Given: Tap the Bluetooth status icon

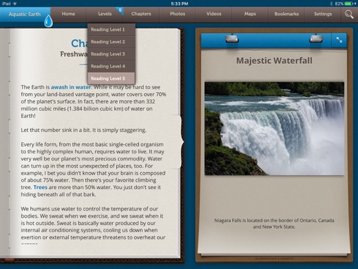Looking at the screenshot, I should tap(331, 3).
